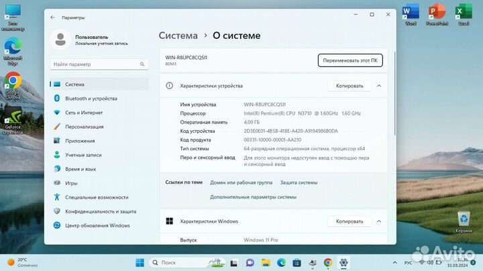Select the processor value Intel Pentium N3710

302,113
